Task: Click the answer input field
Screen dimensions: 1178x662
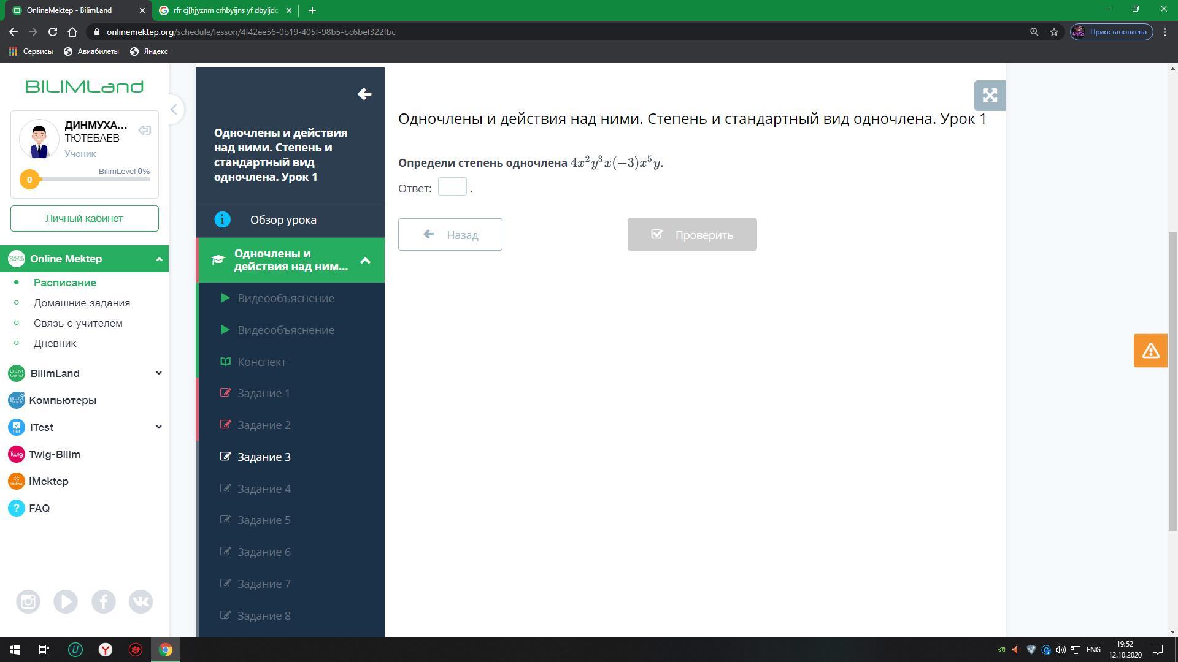Action: tap(452, 187)
